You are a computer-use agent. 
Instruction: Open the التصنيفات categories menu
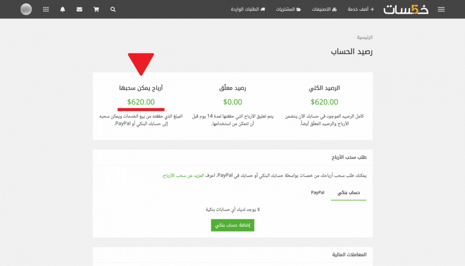[x=324, y=9]
